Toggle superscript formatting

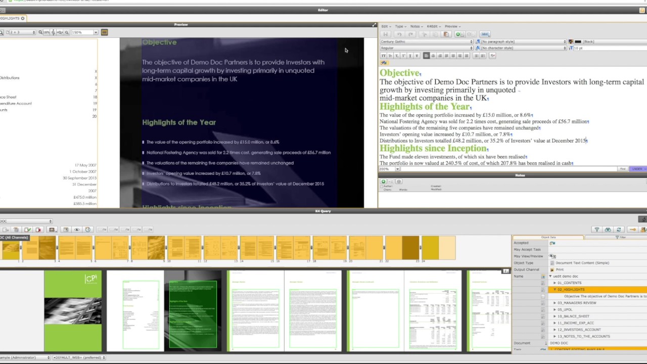coord(403,56)
